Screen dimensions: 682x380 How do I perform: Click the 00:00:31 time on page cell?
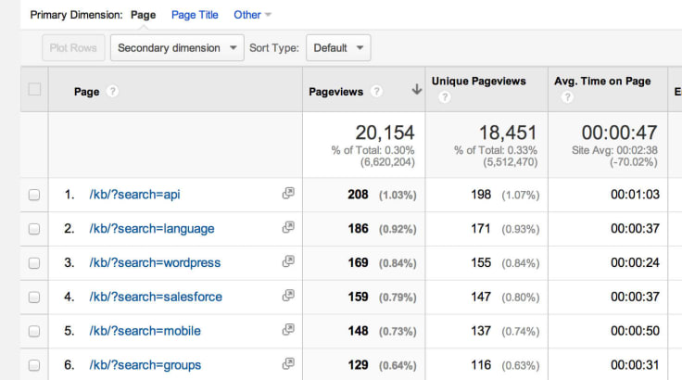(x=635, y=365)
